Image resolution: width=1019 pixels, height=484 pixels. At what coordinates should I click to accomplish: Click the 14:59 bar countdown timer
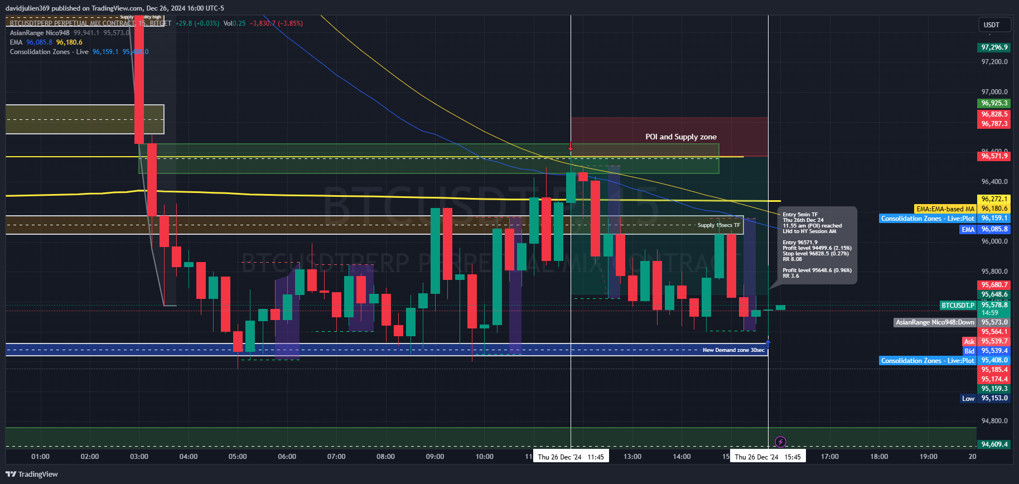coord(990,313)
